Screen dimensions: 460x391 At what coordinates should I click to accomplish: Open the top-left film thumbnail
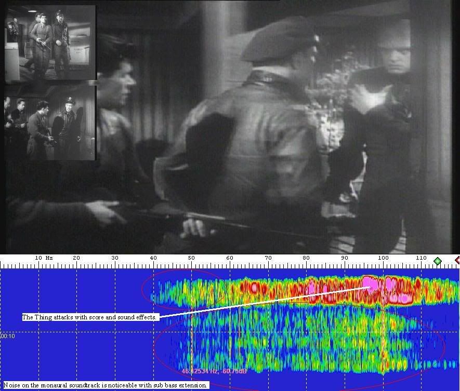(50, 43)
